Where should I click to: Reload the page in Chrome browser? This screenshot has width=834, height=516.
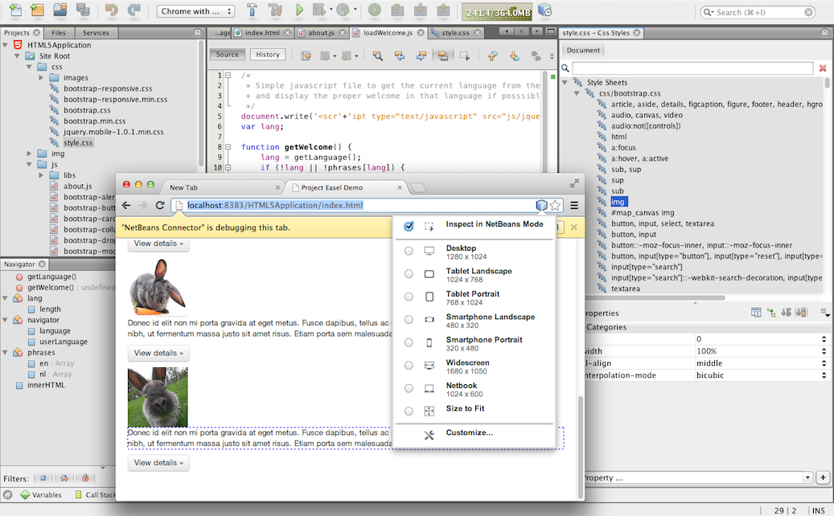tap(160, 206)
